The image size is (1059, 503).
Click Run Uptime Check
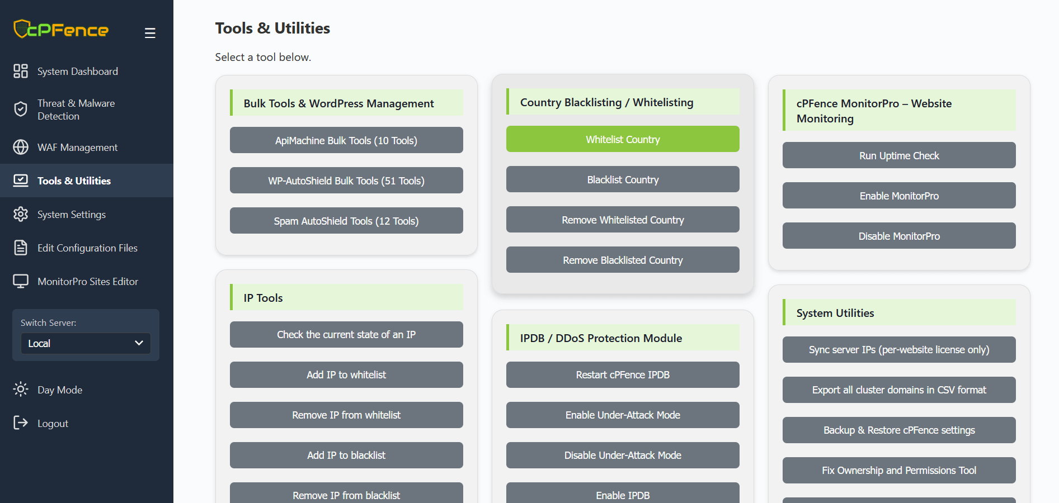click(x=899, y=155)
